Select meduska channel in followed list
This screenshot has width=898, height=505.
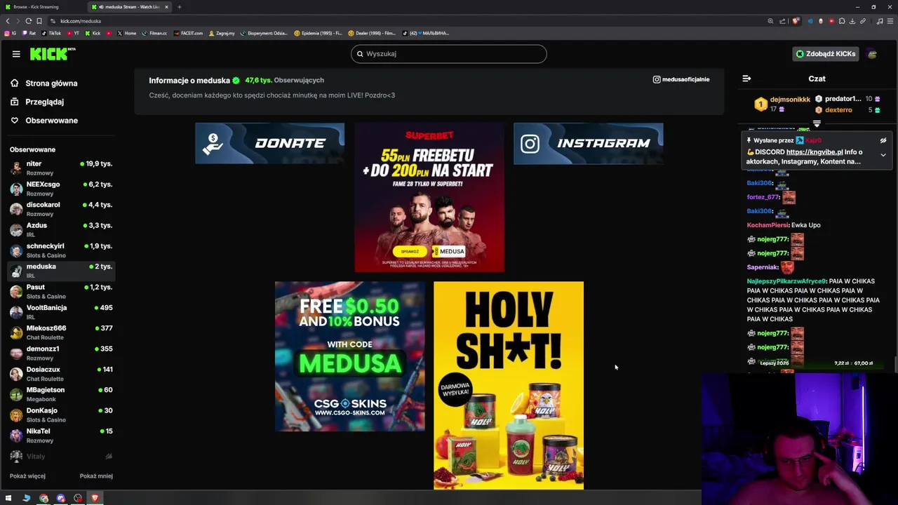click(61, 271)
